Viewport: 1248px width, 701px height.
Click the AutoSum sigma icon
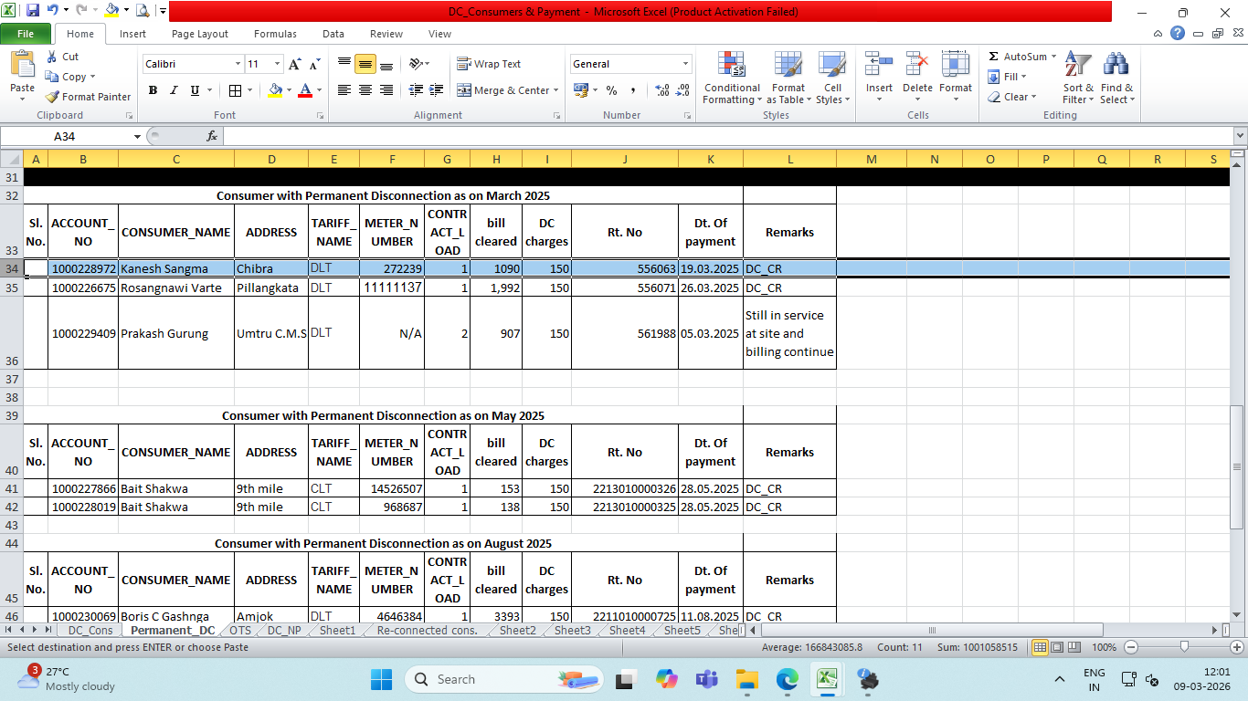[x=994, y=57]
